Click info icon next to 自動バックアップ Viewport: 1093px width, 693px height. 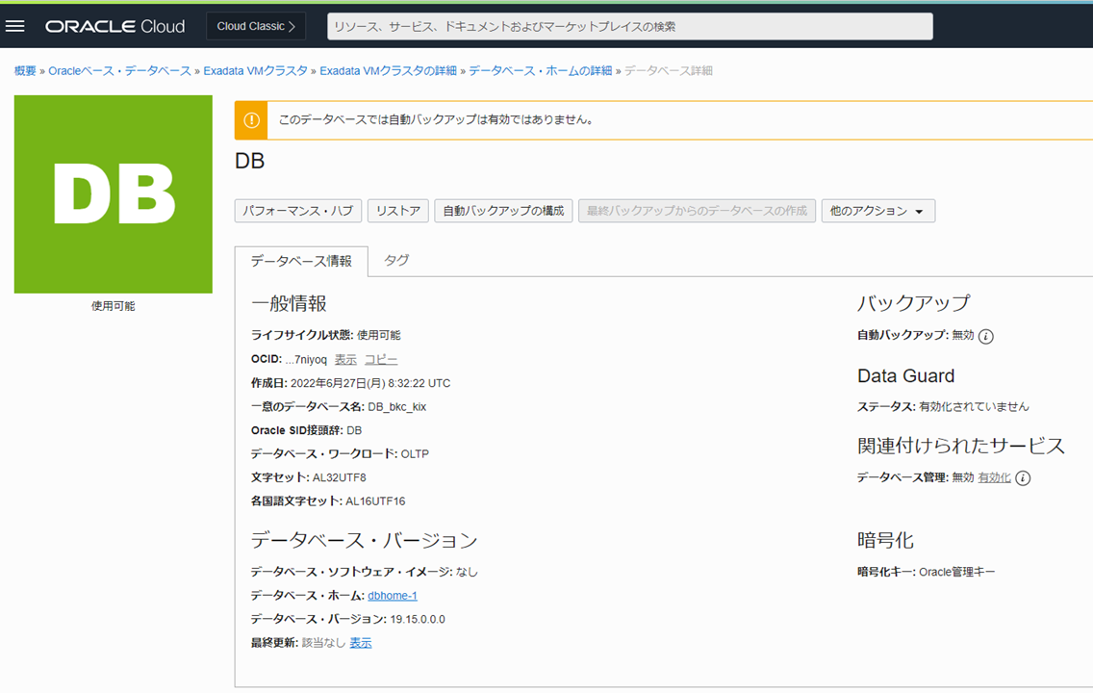click(x=986, y=336)
